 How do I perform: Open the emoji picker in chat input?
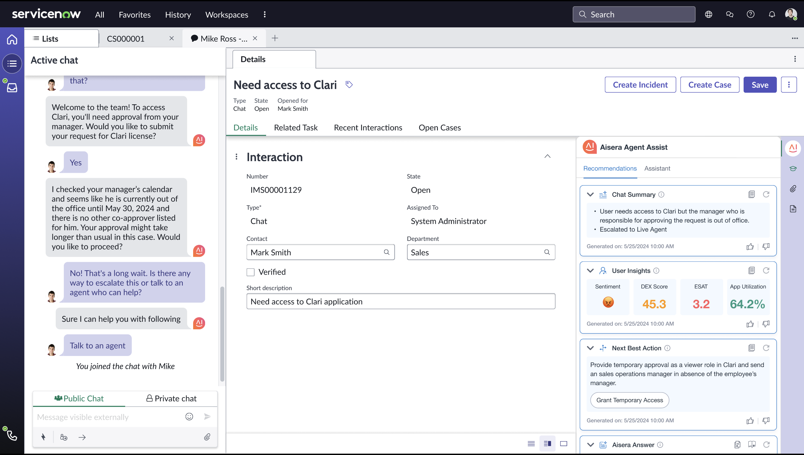pos(189,417)
